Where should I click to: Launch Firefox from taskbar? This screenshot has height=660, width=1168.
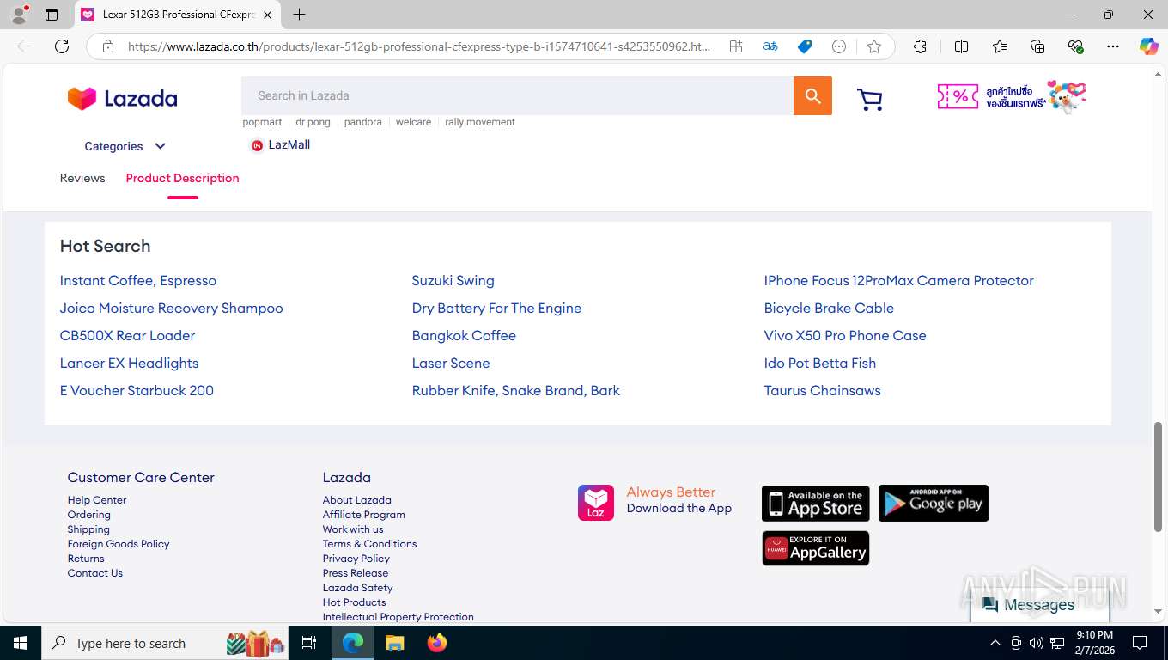click(437, 643)
